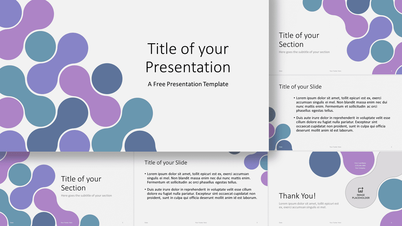
Task: Click 'Your Footer Here' on bottom-middle slide
Action: pos(201,223)
